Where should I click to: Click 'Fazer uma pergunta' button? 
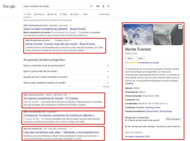pos(173,119)
